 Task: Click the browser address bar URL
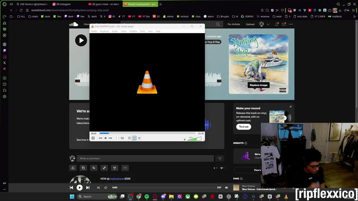(x=70, y=10)
